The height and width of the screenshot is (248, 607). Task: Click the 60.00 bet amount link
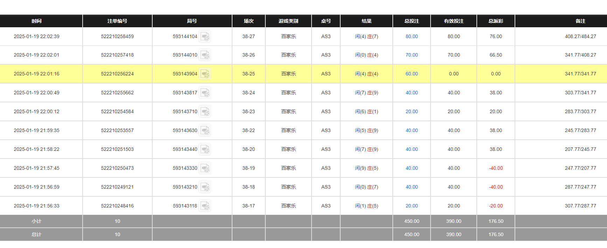[x=412, y=74]
